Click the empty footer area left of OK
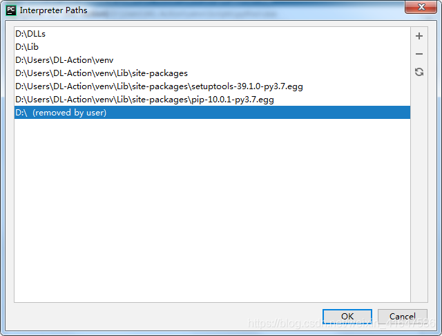This screenshot has height=336, width=442. coord(166,317)
